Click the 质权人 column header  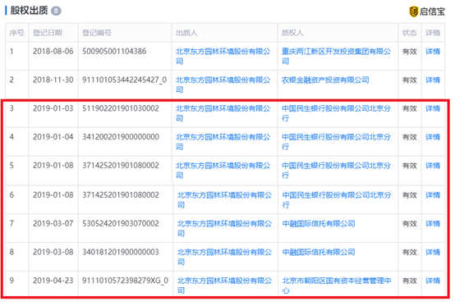coord(292,33)
